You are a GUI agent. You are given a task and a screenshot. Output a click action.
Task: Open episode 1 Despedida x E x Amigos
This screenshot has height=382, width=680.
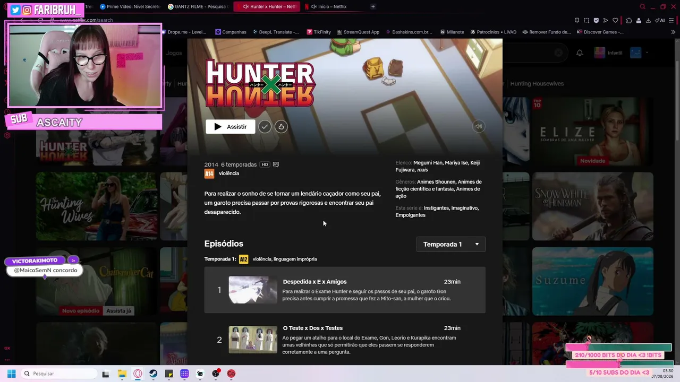click(x=345, y=290)
